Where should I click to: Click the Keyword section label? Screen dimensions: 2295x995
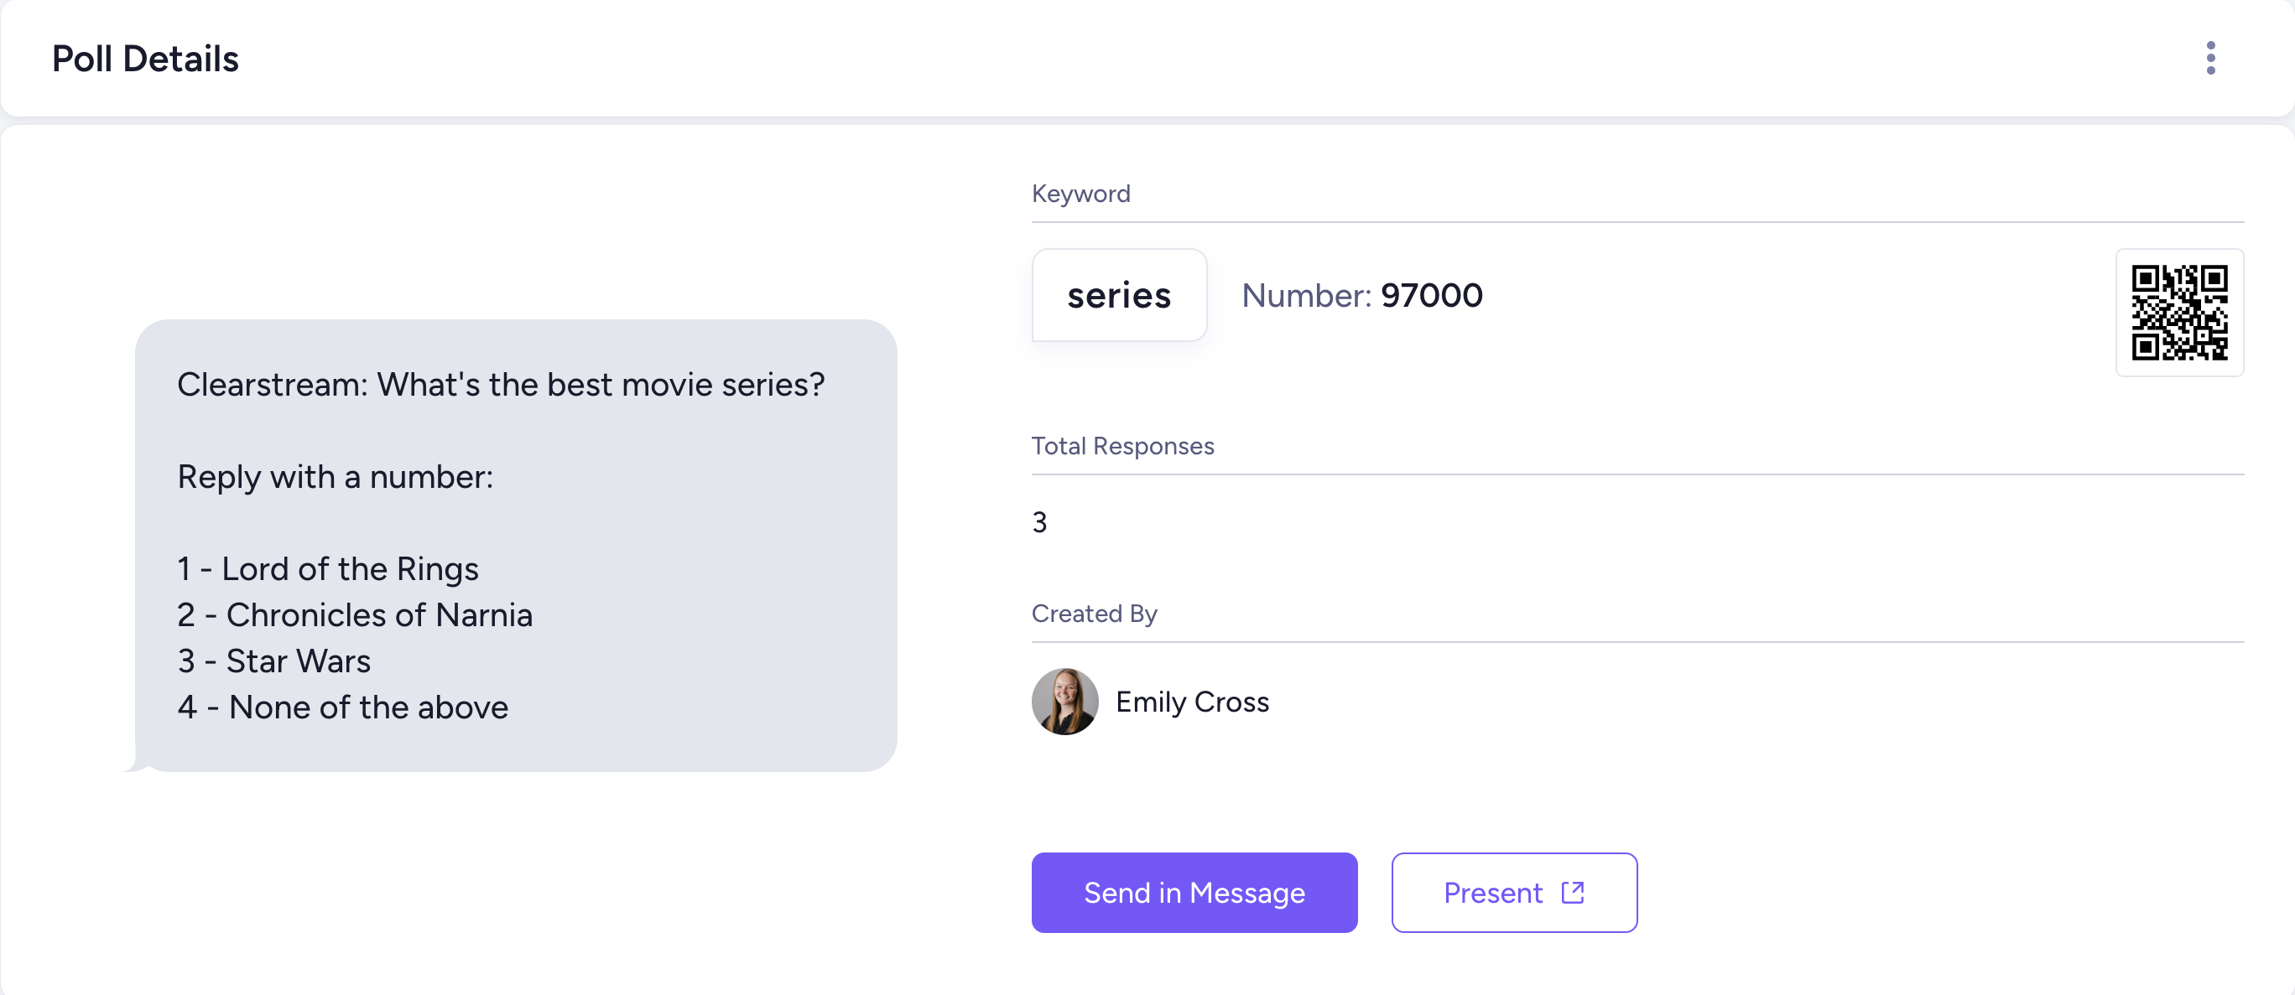pos(1080,194)
